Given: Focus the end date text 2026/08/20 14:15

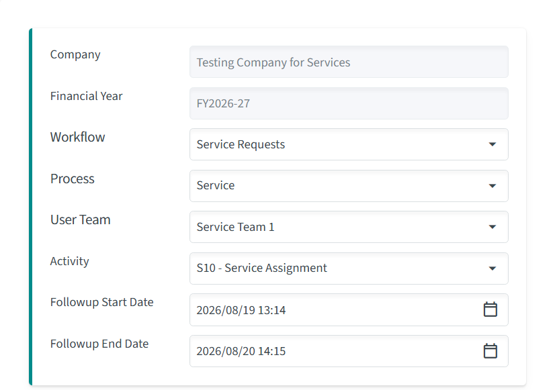Looking at the screenshot, I should [x=241, y=351].
